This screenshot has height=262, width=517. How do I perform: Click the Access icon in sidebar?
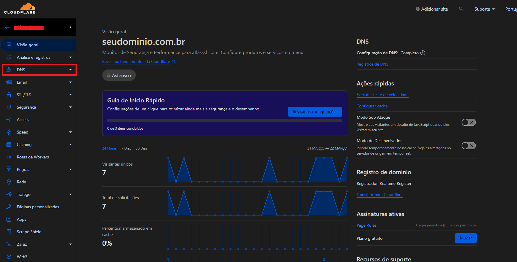pyautogui.click(x=9, y=120)
